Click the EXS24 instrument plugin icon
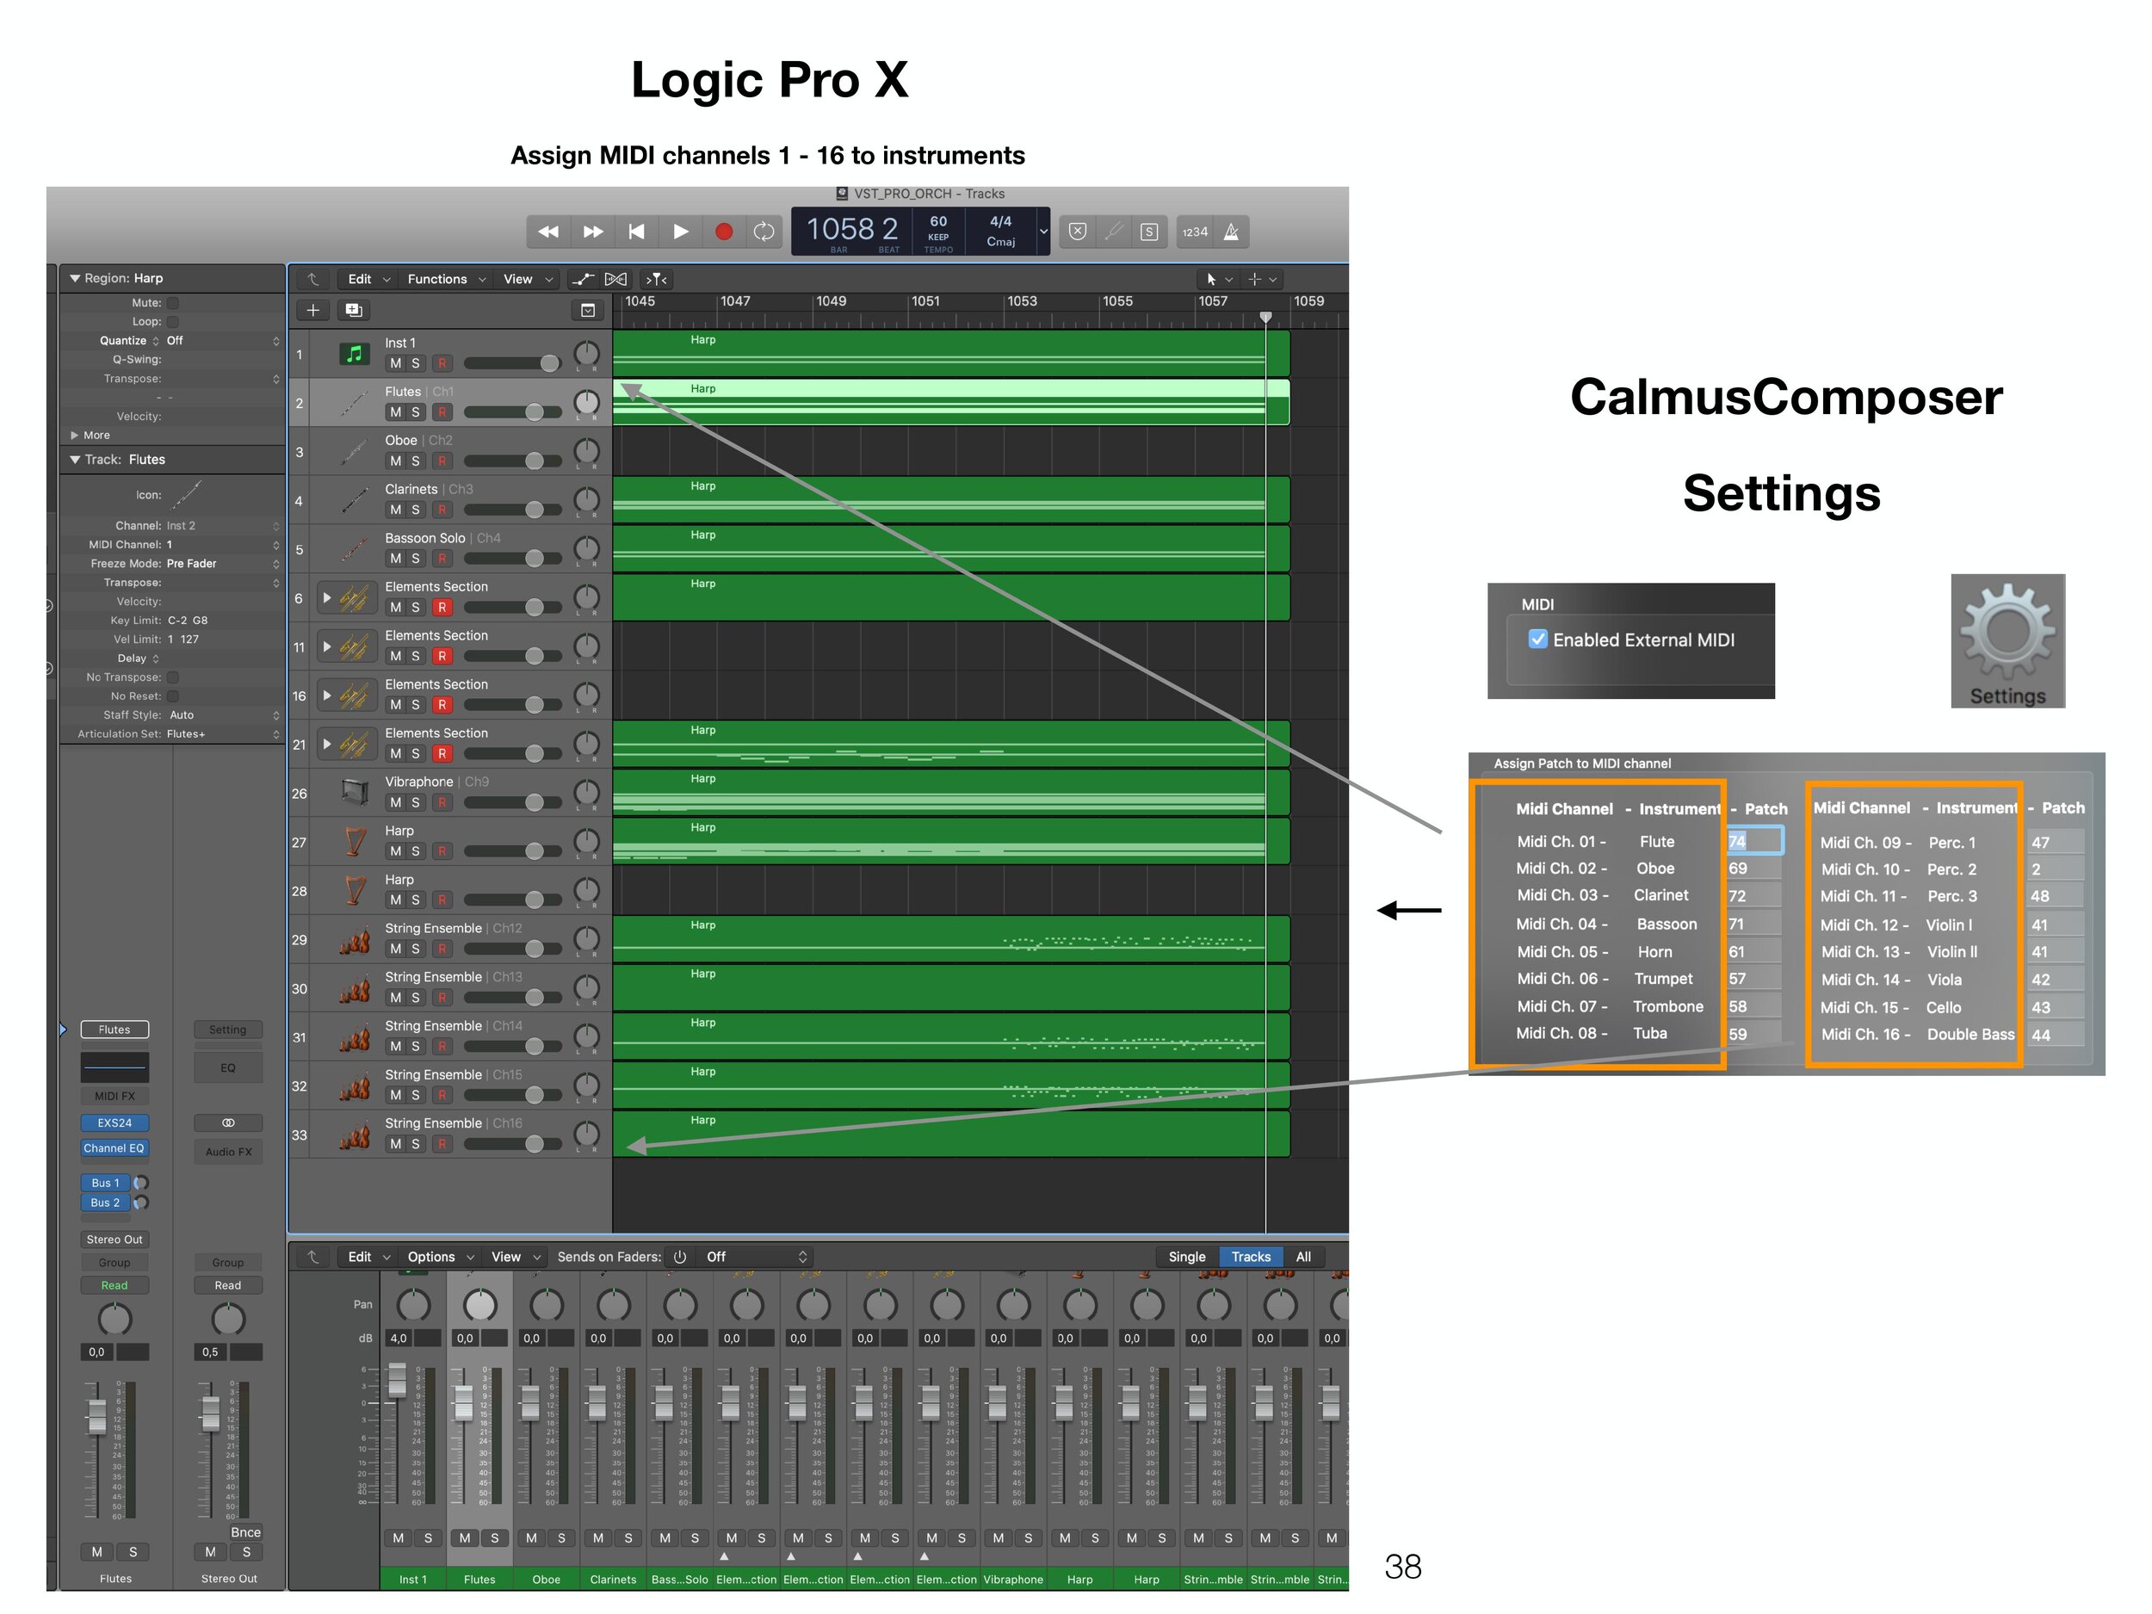The height and width of the screenshot is (1614, 2152). click(x=112, y=1122)
